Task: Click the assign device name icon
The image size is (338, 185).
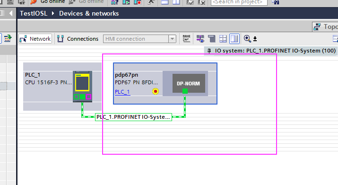Action: 186,39
